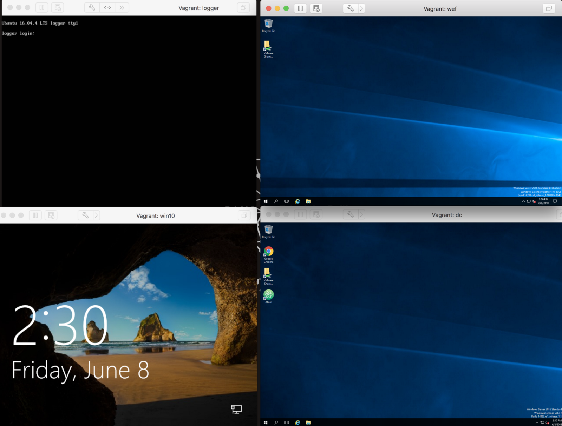Select the Atom shortcut on dc desktop
This screenshot has width=562, height=426.
tap(269, 297)
